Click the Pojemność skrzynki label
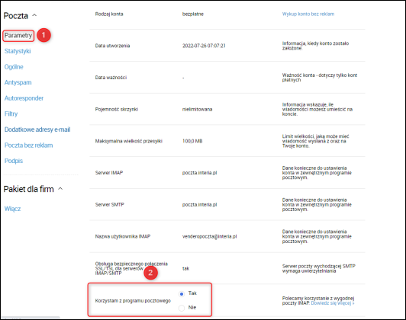The image size is (406, 320). click(x=117, y=109)
